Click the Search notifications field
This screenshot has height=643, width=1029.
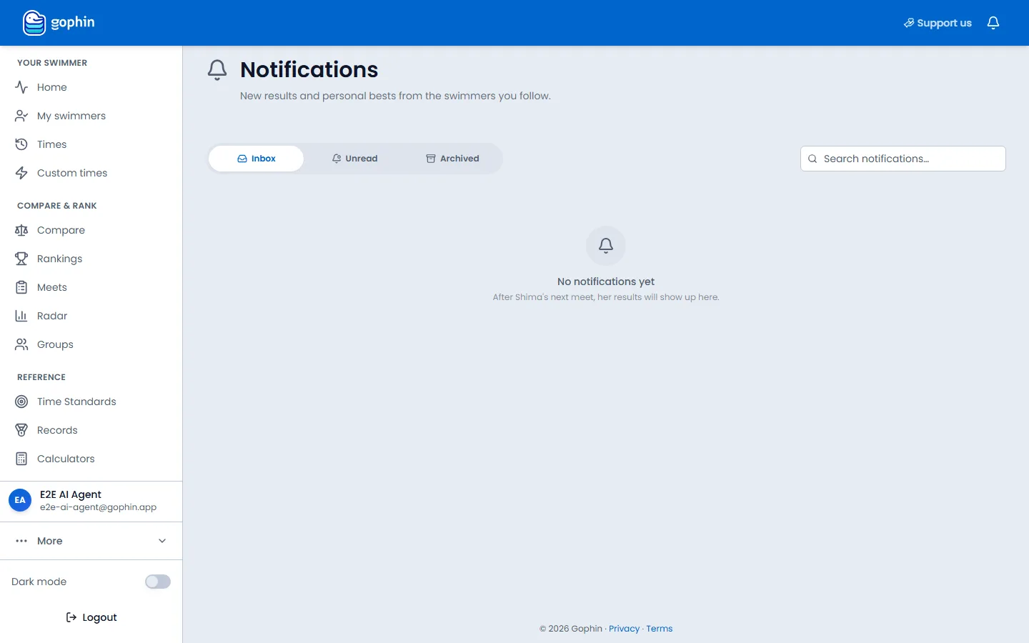coord(903,159)
